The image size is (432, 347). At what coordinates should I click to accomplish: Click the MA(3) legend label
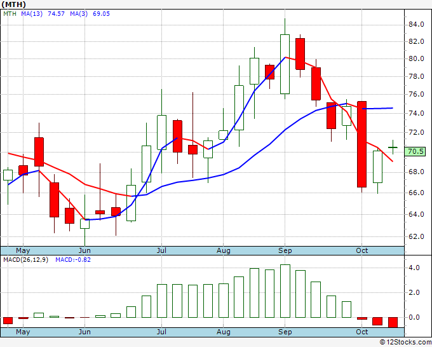coord(79,14)
